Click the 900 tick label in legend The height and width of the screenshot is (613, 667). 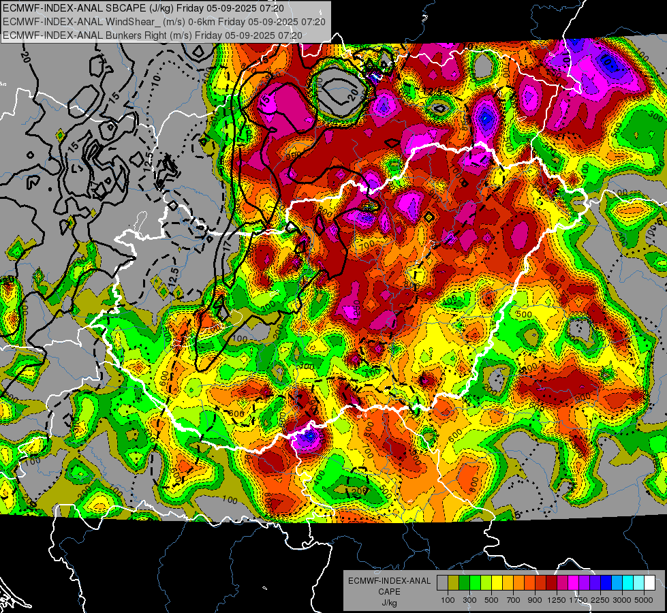tap(535, 600)
